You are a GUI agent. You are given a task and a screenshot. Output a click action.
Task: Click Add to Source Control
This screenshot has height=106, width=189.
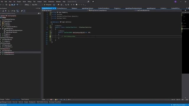179,105
